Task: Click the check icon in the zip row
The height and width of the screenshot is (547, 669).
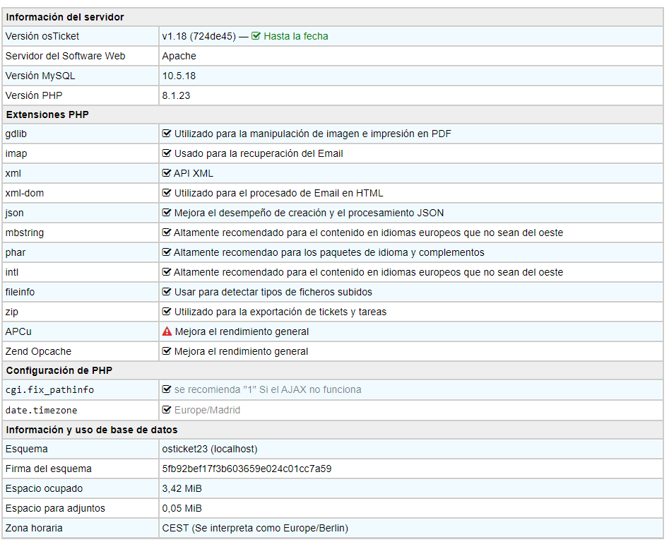Action: tap(167, 312)
